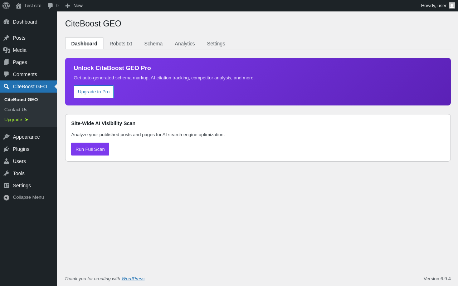Image resolution: width=458 pixels, height=286 pixels.
Task: Run the full site scan
Action: tap(90, 149)
